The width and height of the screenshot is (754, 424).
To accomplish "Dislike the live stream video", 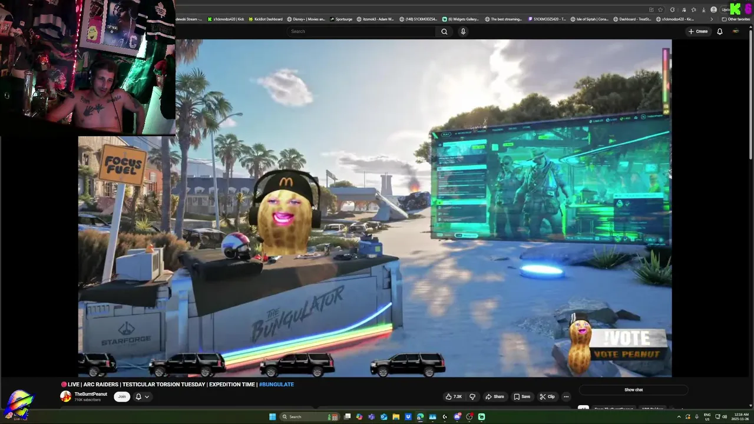I will tap(472, 396).
